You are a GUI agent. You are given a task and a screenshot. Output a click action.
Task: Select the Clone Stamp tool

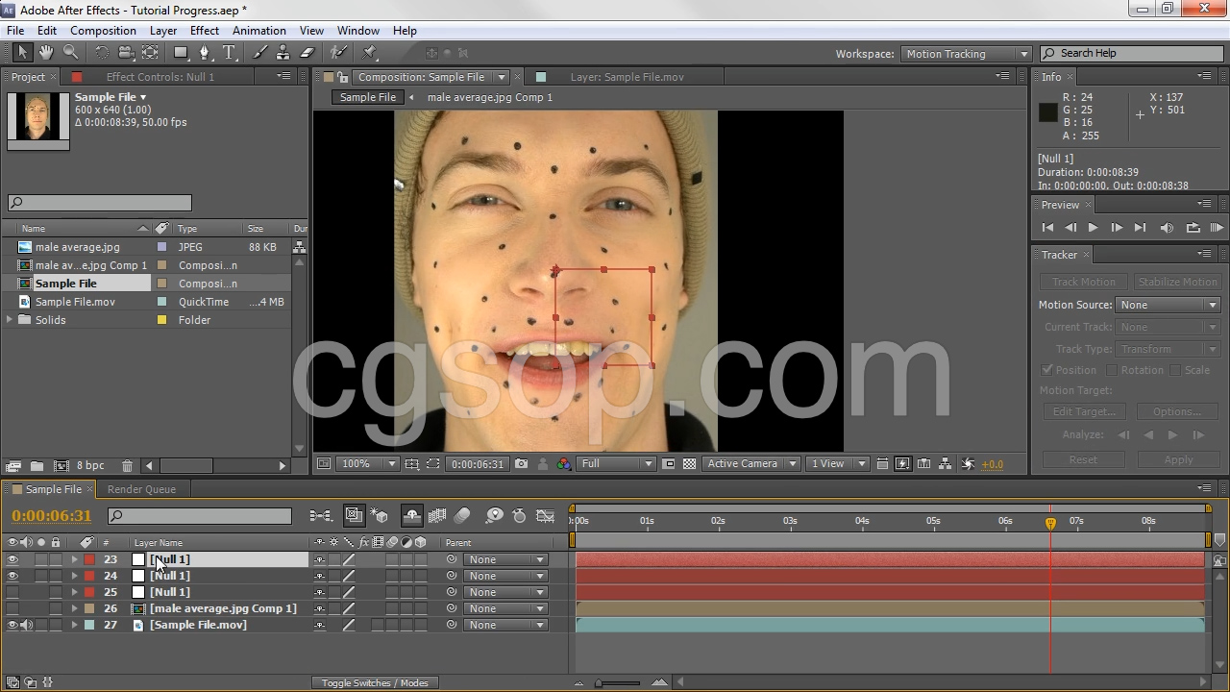tap(283, 53)
